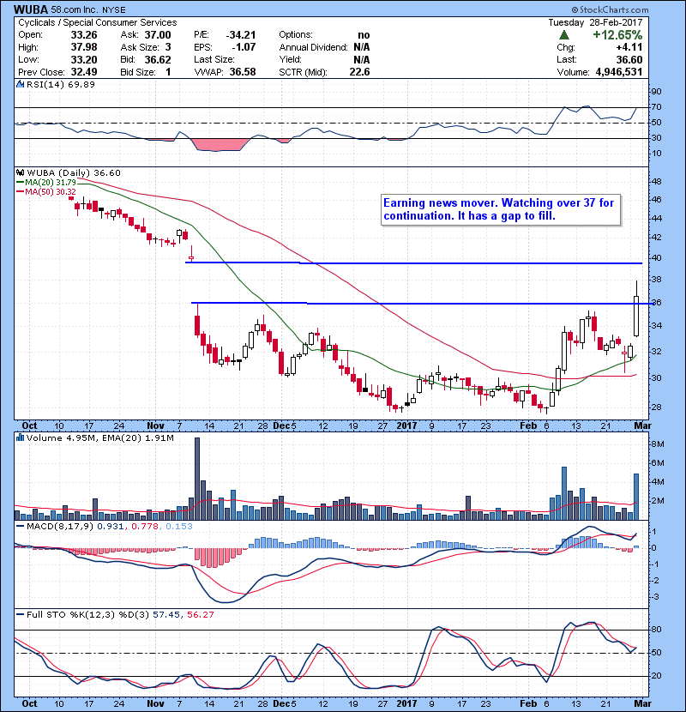Click the +12.65% percent change value
This screenshot has width=686, height=712.
pos(617,35)
